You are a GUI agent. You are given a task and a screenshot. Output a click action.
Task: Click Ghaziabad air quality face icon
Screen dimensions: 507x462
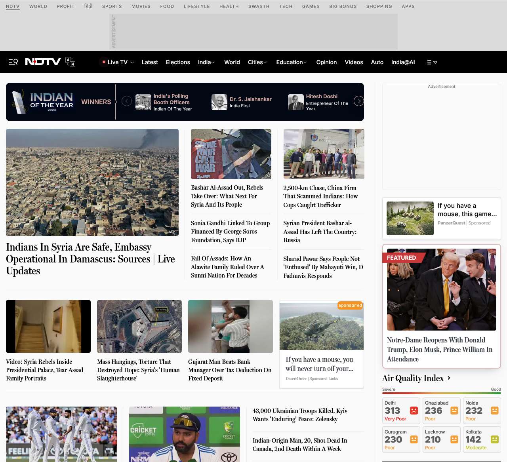click(454, 411)
